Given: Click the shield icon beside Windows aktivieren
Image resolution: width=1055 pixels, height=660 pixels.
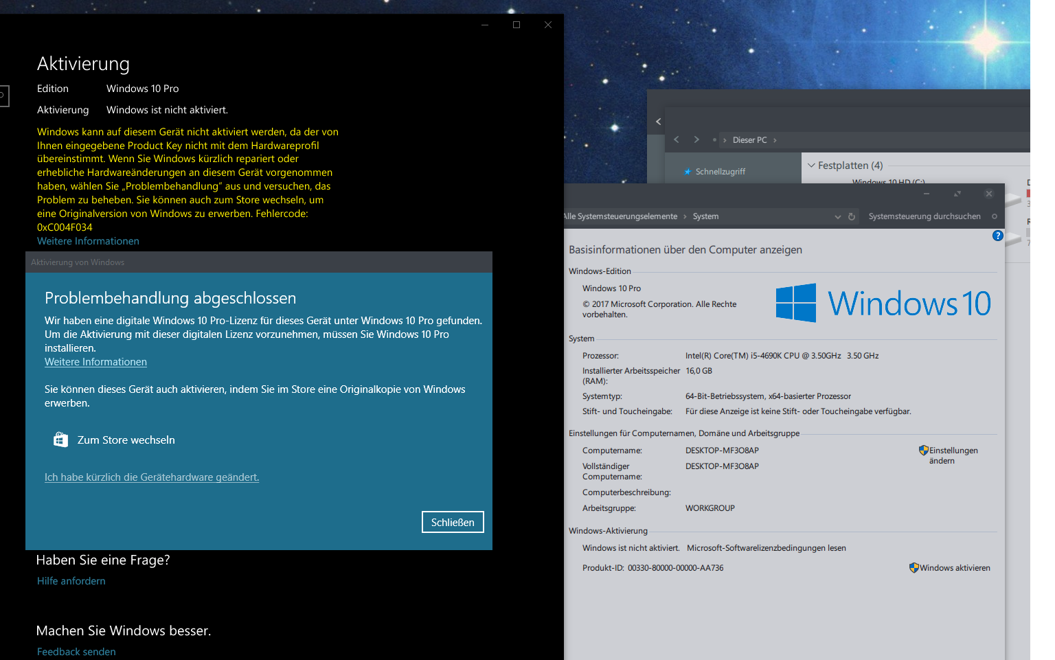Looking at the screenshot, I should click(914, 568).
